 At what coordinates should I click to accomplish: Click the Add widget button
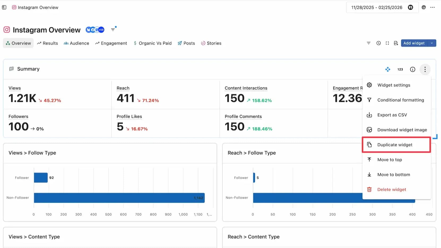pyautogui.click(x=414, y=43)
